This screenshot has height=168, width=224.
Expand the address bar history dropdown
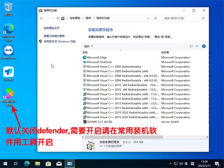pos(148,18)
